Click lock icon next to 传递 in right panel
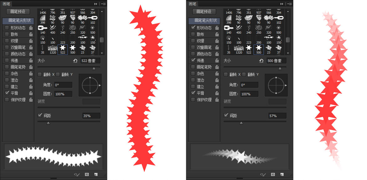Screen dimensions: 367x180 pyautogui.click(x=217, y=61)
